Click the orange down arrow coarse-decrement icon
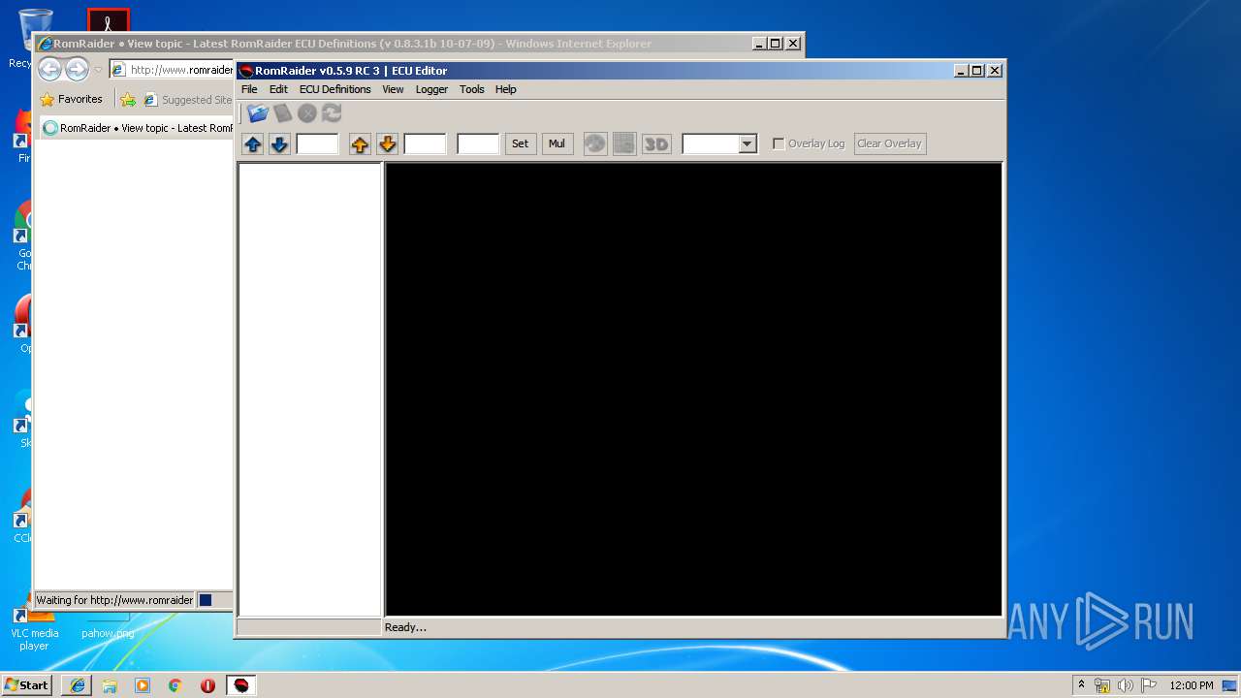This screenshot has width=1241, height=698. pyautogui.click(x=387, y=143)
